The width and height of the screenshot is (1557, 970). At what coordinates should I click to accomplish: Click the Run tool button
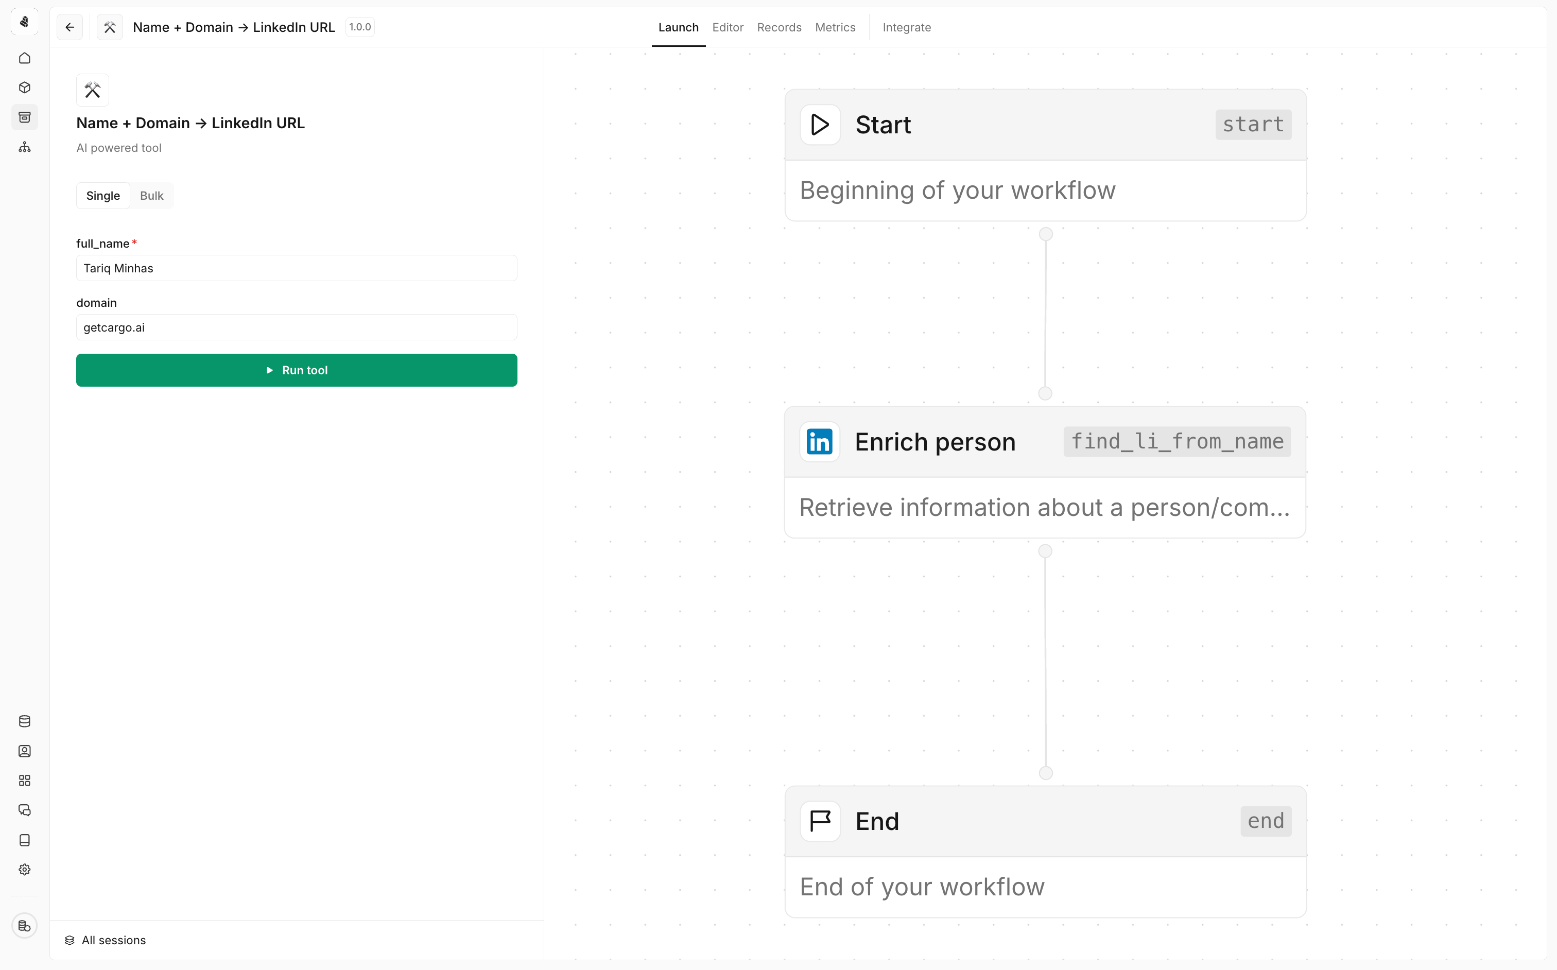click(297, 370)
